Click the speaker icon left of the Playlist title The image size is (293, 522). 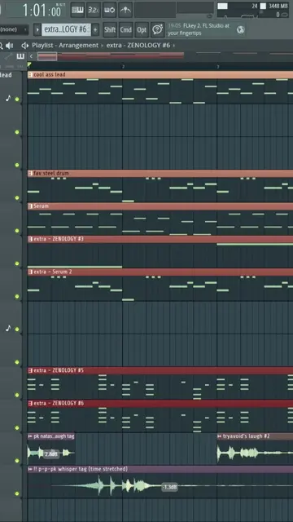[x=10, y=46]
